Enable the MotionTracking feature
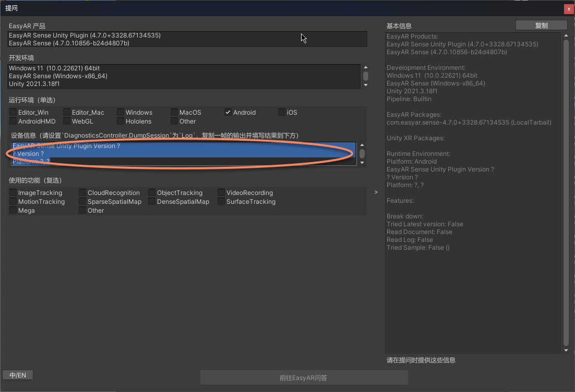Viewport: 575px width, 392px height. [13, 201]
